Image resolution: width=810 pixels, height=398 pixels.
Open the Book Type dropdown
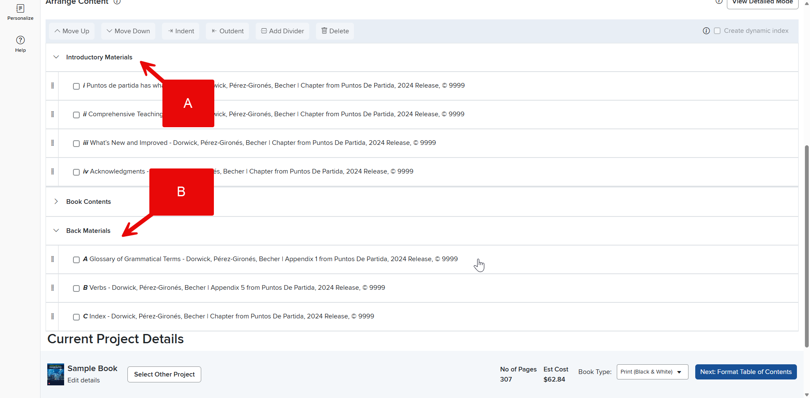click(652, 372)
